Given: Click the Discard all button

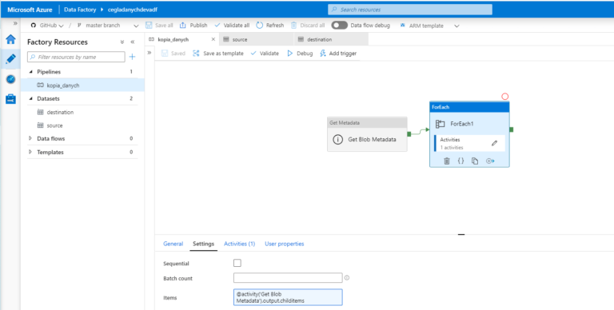Looking at the screenshot, I should [x=308, y=25].
